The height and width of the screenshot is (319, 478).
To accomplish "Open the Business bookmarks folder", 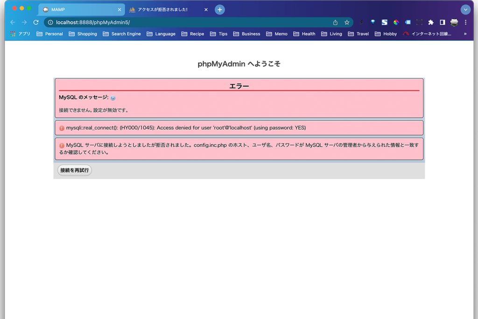I will (x=246, y=34).
